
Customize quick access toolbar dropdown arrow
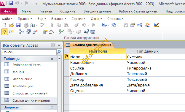point(36,4)
